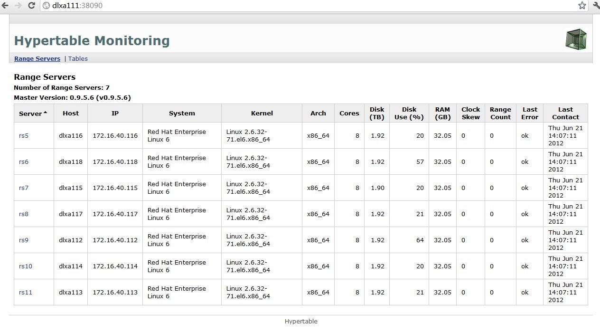This screenshot has height=332, width=600.
Task: Sort table by Kernel column header
Action: coord(262,114)
